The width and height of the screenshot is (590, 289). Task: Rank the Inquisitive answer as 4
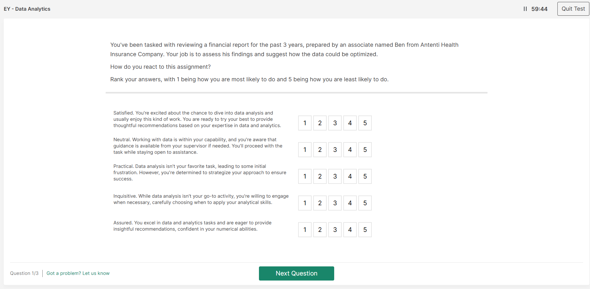click(x=350, y=203)
